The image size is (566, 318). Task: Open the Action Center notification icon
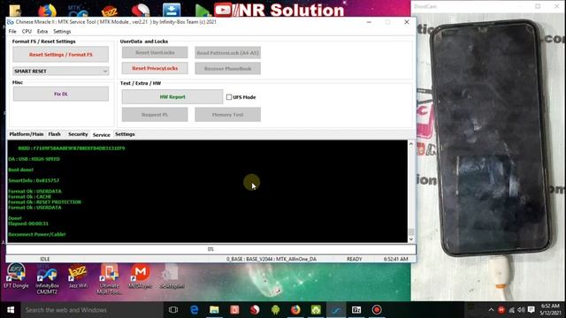tap(531, 310)
